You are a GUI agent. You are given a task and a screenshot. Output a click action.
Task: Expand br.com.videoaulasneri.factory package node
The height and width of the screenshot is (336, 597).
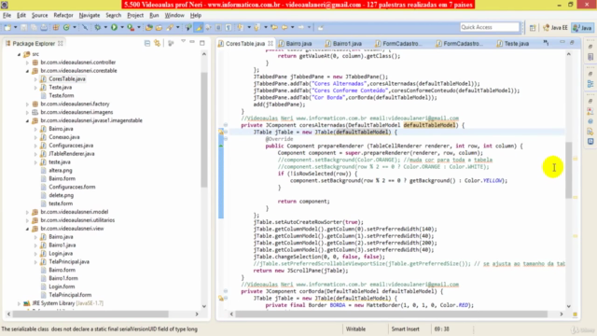click(27, 104)
